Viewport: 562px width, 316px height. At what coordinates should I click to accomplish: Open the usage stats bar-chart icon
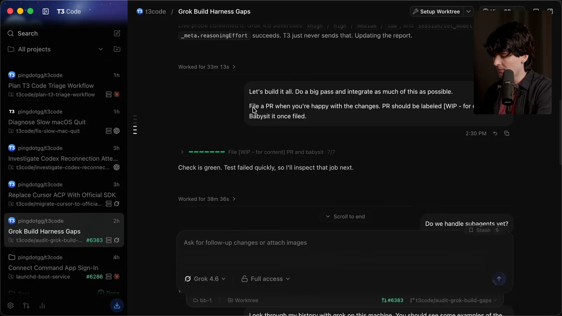(42, 305)
